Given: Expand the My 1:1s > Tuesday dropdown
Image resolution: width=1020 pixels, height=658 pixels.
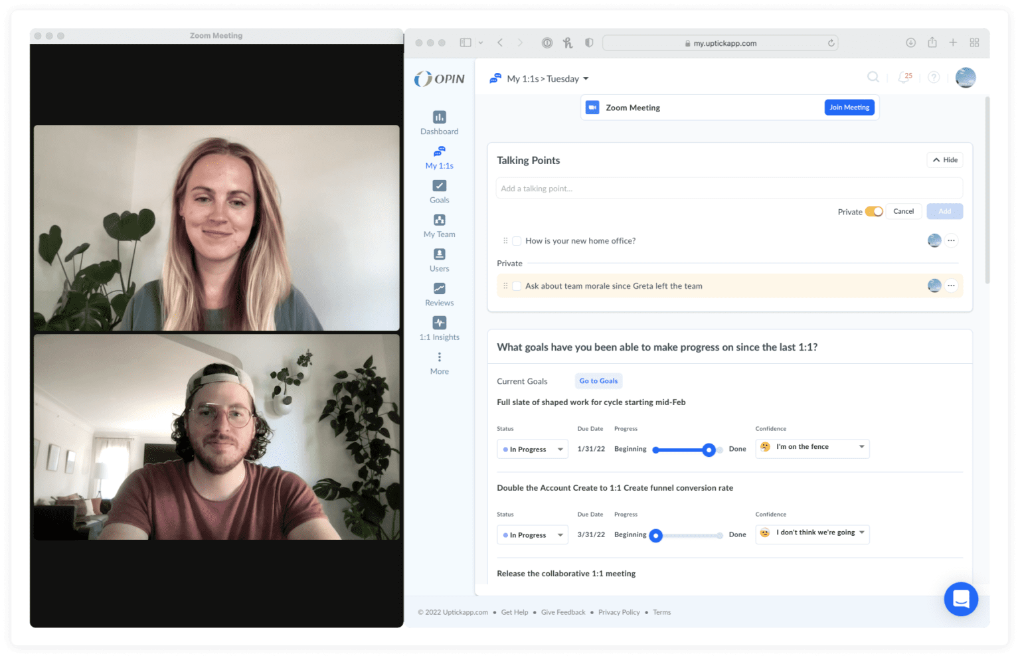Looking at the screenshot, I should 585,78.
